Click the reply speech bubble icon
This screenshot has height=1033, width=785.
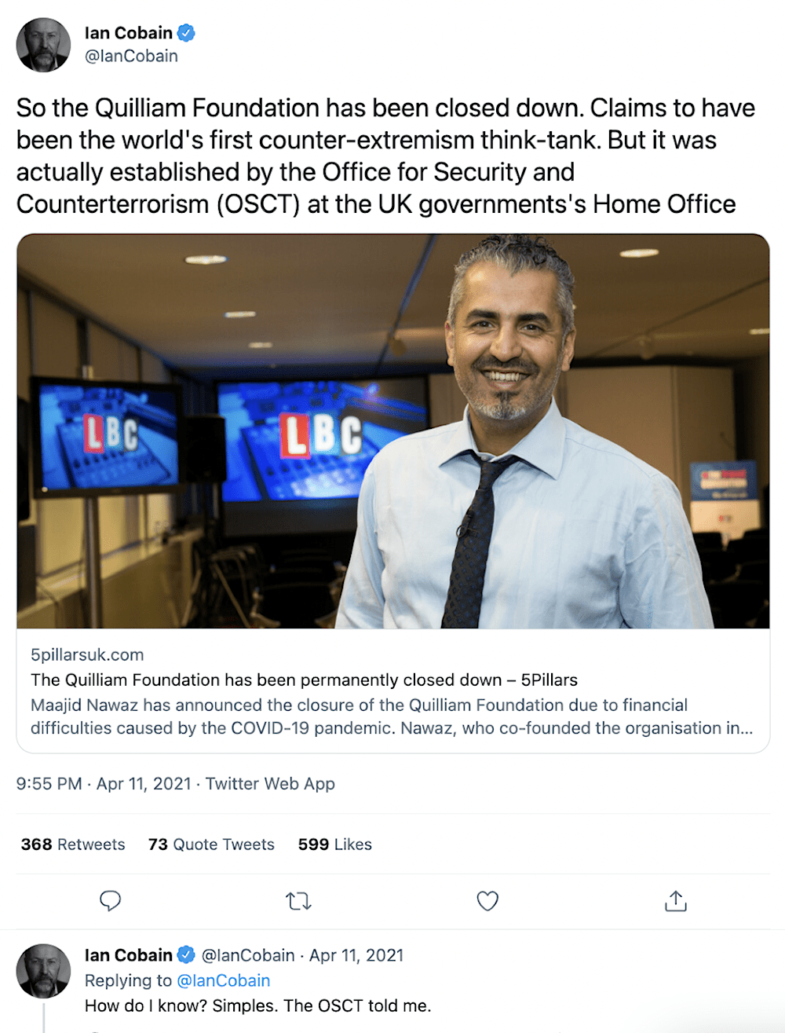(110, 900)
